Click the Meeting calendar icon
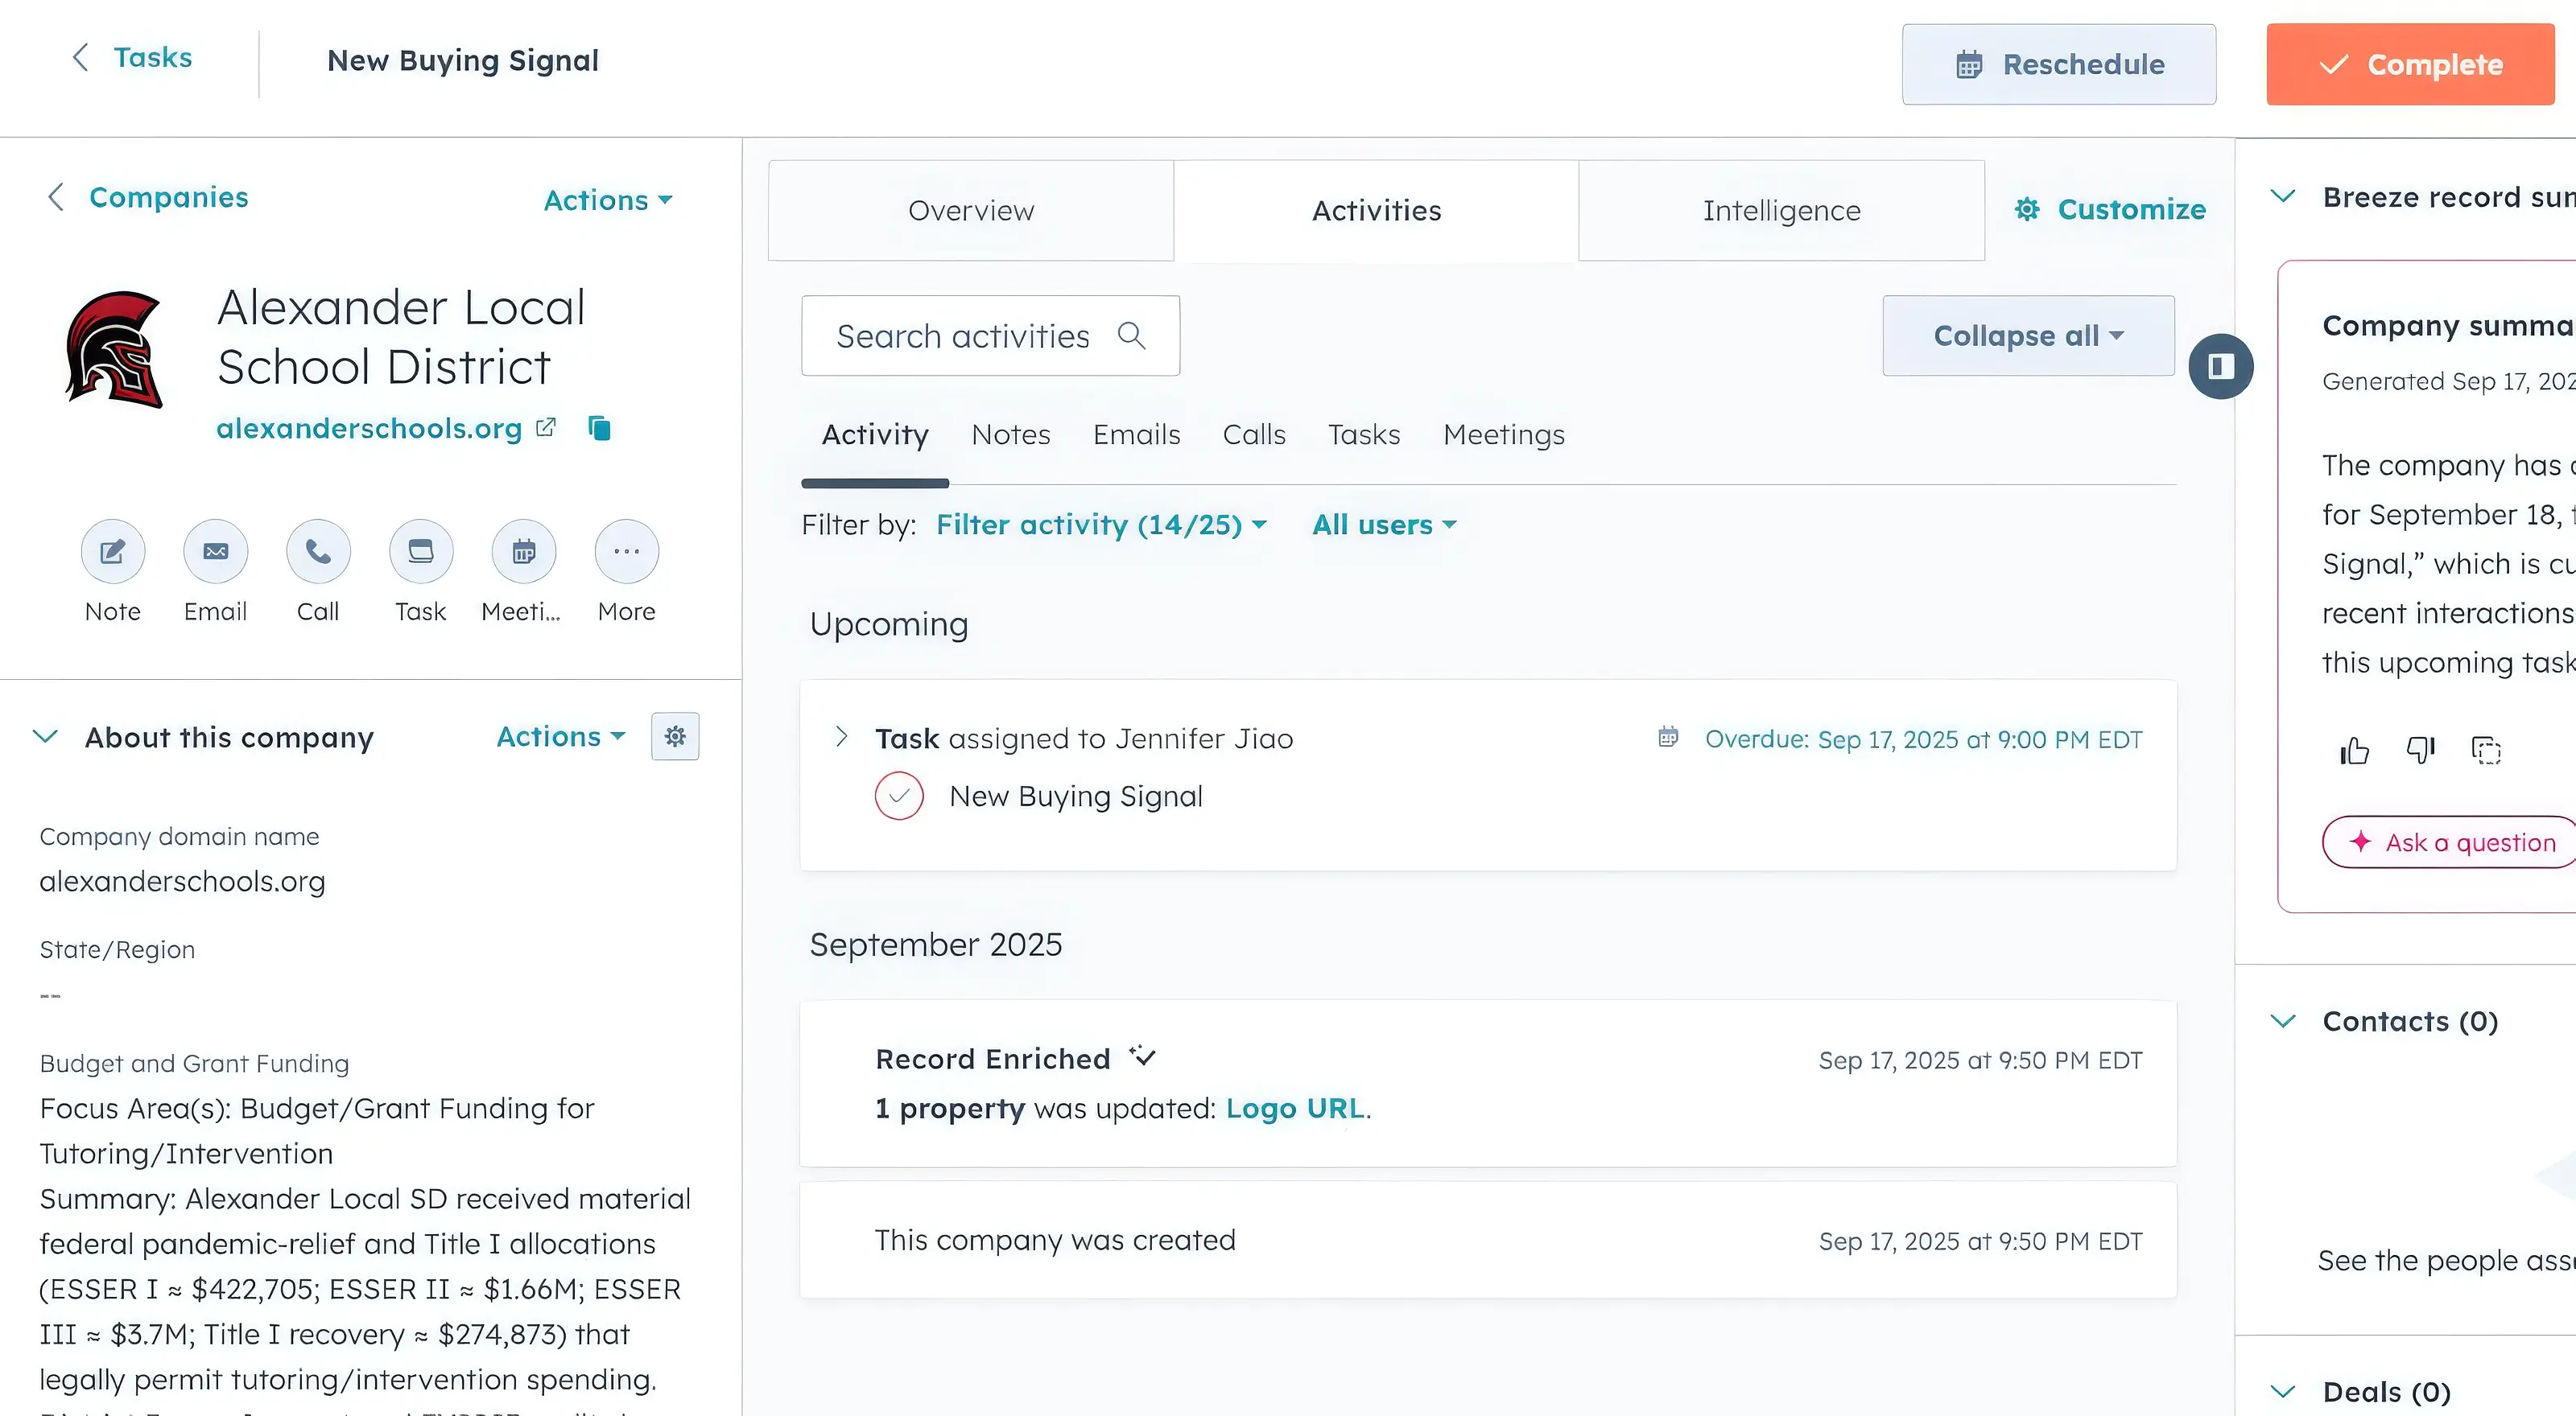The width and height of the screenshot is (2576, 1416). coord(523,552)
